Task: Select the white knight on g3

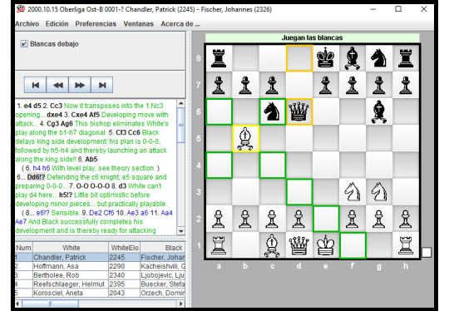Action: (379, 192)
